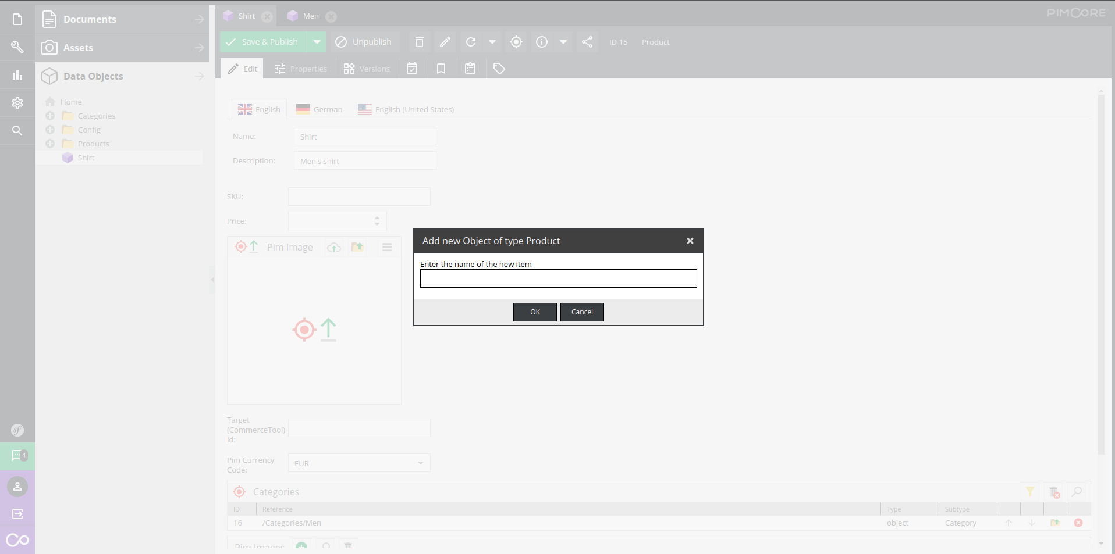Image resolution: width=1115 pixels, height=554 pixels.
Task: Open the scheduling calendar tab icon
Action: click(412, 69)
